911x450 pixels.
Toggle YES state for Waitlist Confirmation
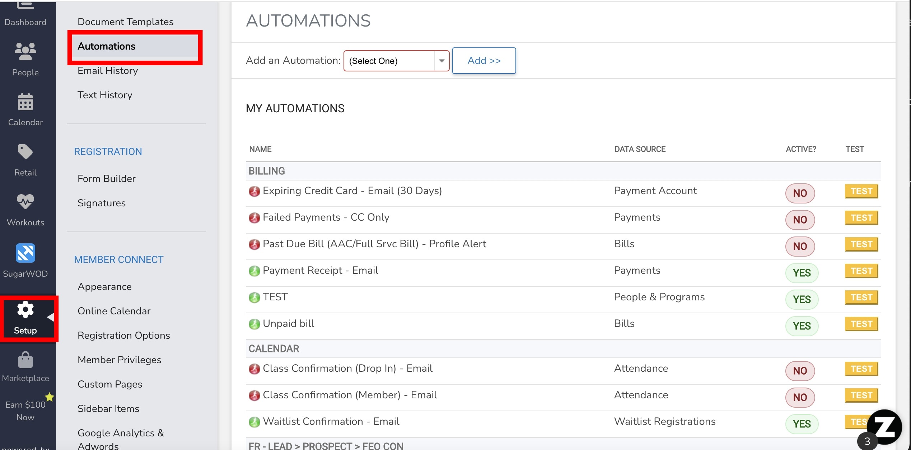click(802, 424)
